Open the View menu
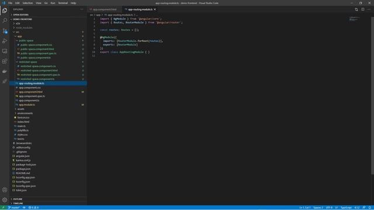The image size is (374, 210). point(39,3)
